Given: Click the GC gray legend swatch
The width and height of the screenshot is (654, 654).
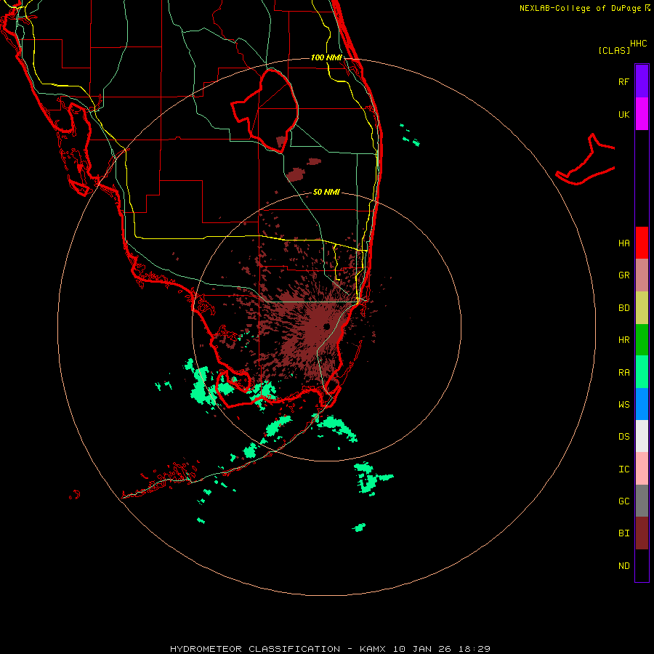Looking at the screenshot, I should (642, 501).
